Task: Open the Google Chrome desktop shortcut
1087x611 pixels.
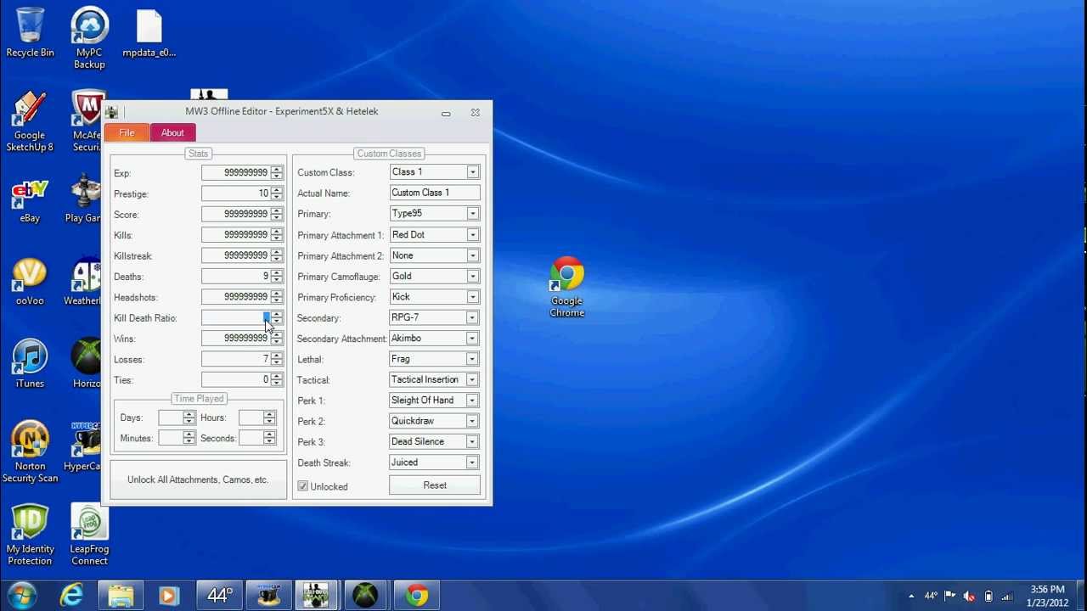Action: (x=566, y=287)
